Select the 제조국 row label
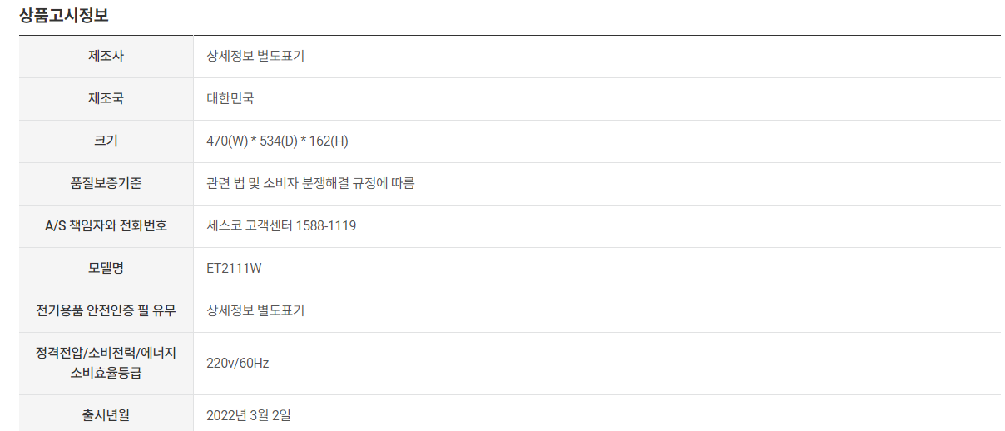Viewport: 1005px width, 431px height. (106, 99)
